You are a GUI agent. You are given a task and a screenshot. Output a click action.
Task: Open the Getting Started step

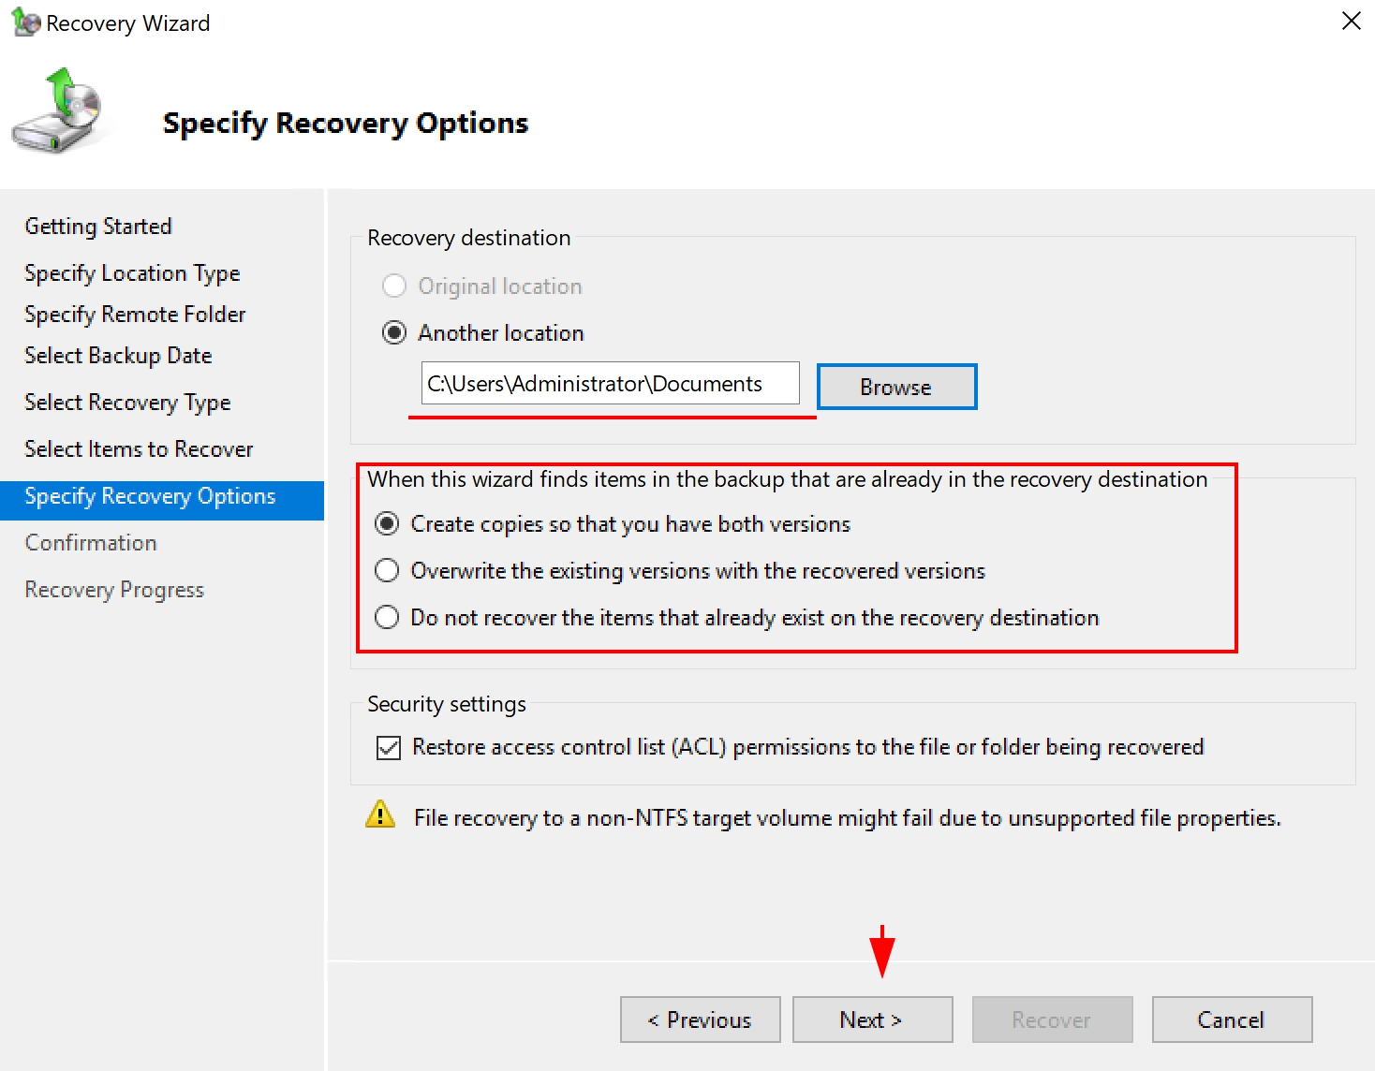(98, 227)
